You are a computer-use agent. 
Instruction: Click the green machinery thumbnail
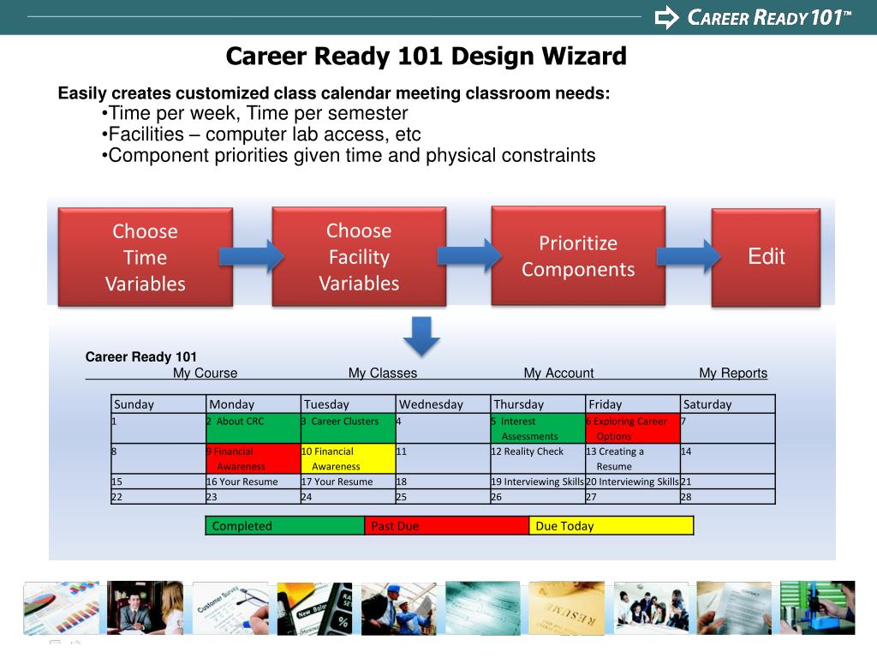[818, 608]
